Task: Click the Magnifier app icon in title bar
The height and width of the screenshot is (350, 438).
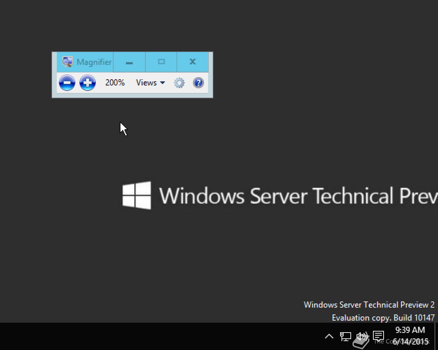Action: [x=67, y=62]
